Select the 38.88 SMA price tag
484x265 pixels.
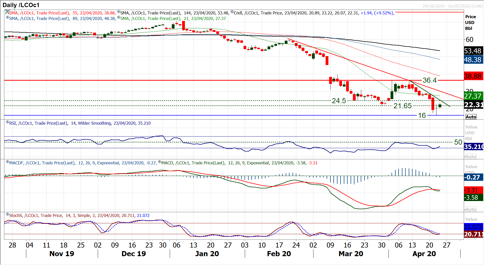click(x=474, y=76)
